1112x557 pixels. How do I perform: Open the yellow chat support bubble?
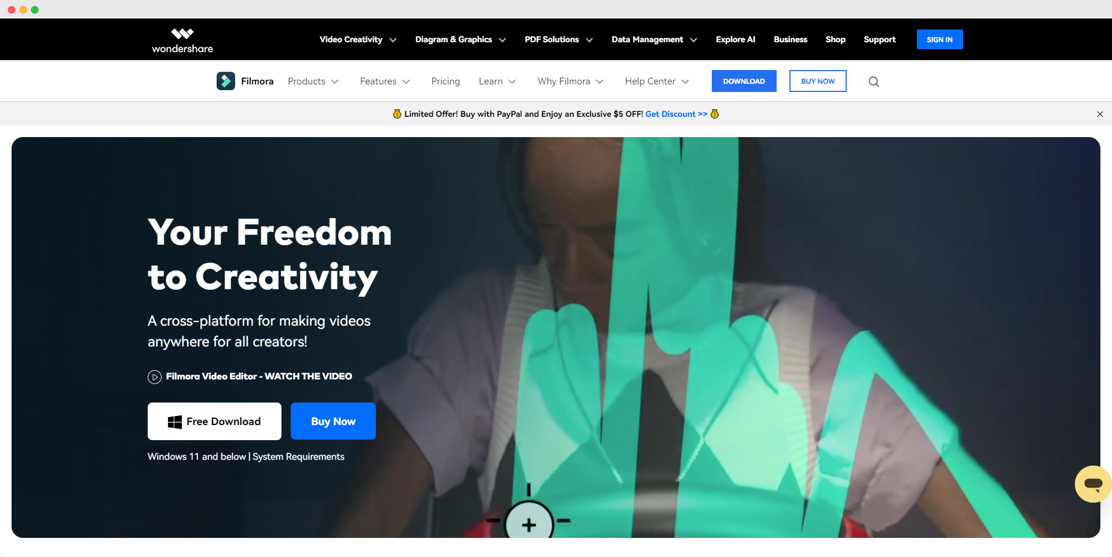click(1093, 484)
